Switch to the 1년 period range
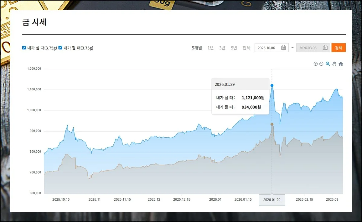The width and height of the screenshot is (362, 222). pos(211,48)
